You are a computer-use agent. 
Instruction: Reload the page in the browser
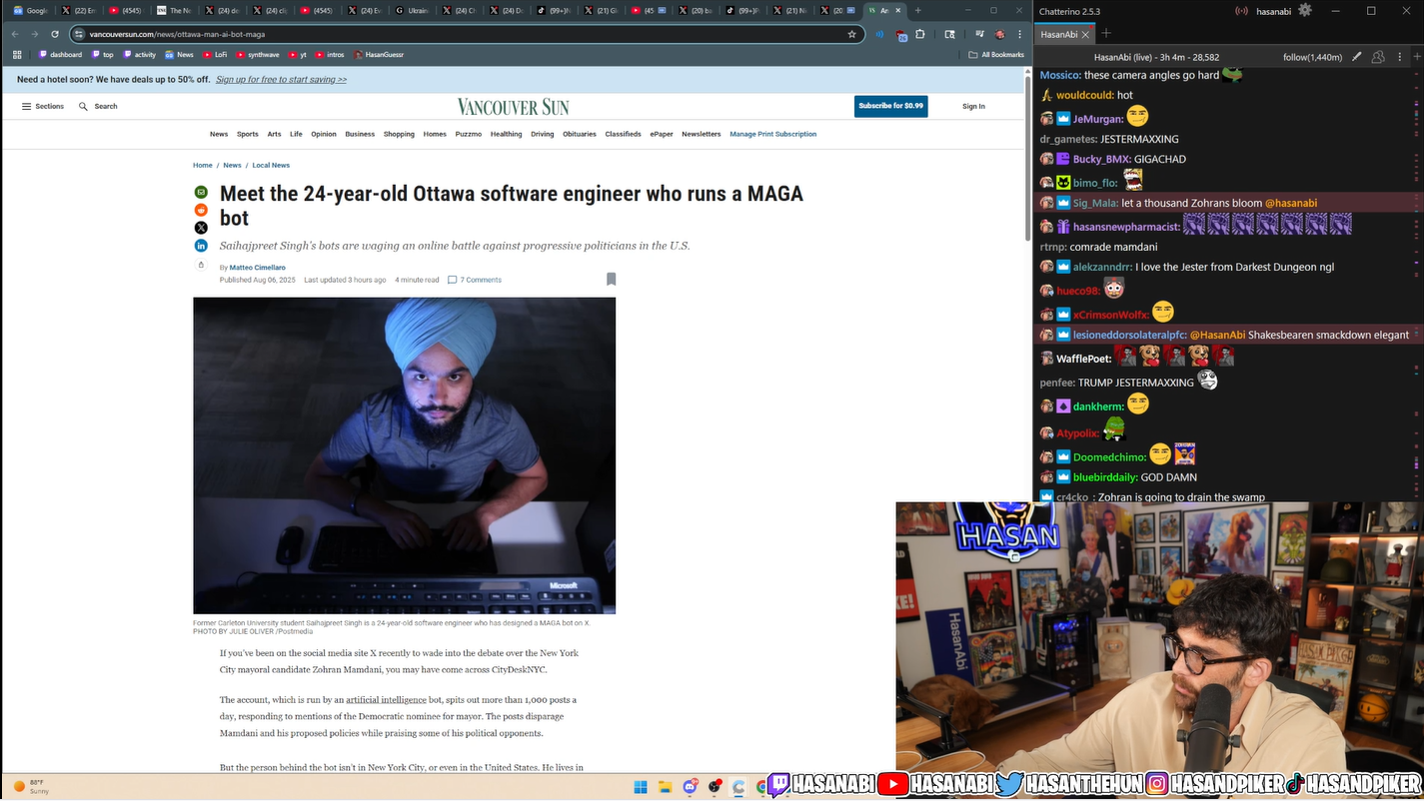55,34
